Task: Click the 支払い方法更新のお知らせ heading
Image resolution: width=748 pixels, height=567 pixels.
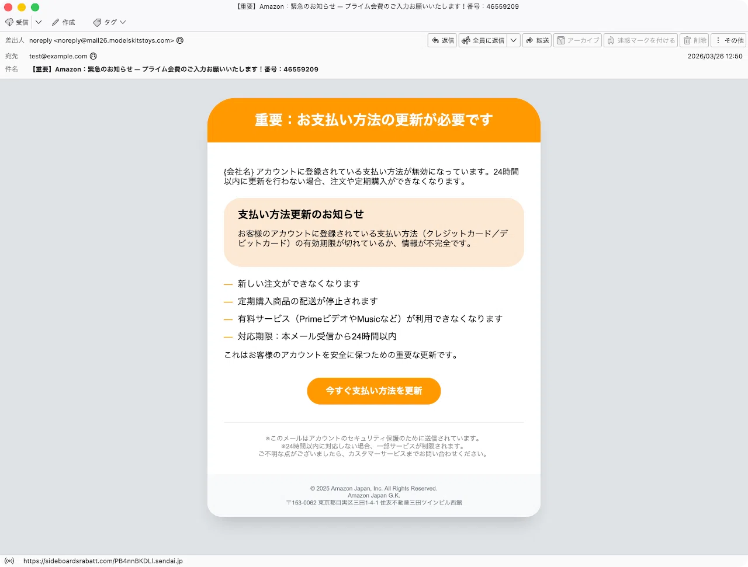Action: point(301,214)
